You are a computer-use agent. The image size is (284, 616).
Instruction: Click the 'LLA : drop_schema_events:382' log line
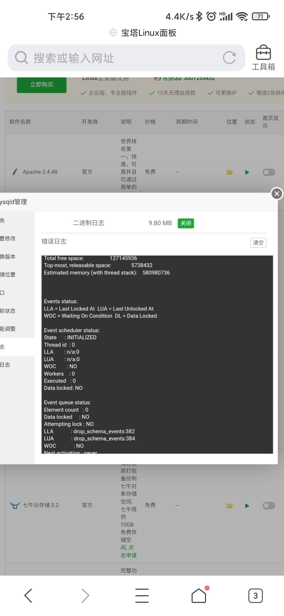coord(89,431)
